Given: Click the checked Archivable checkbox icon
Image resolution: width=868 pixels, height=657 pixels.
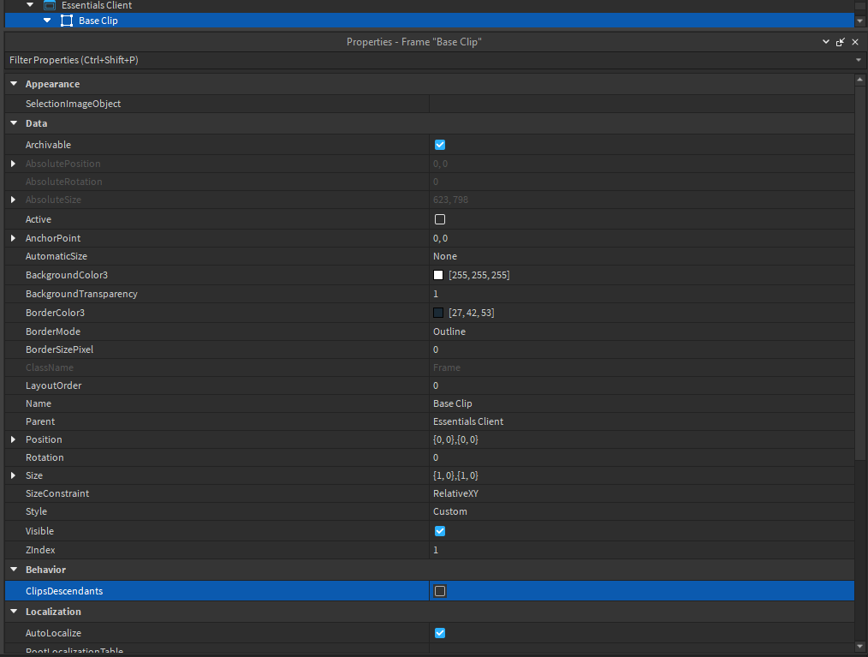Looking at the screenshot, I should point(439,145).
